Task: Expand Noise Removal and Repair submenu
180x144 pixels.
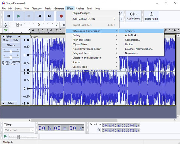Action: 92,49
